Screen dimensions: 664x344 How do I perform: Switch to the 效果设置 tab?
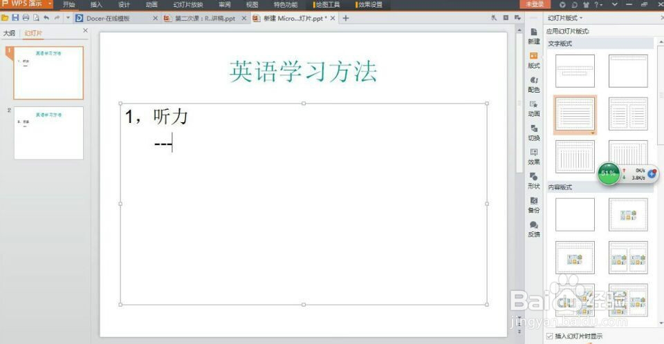pyautogui.click(x=369, y=5)
